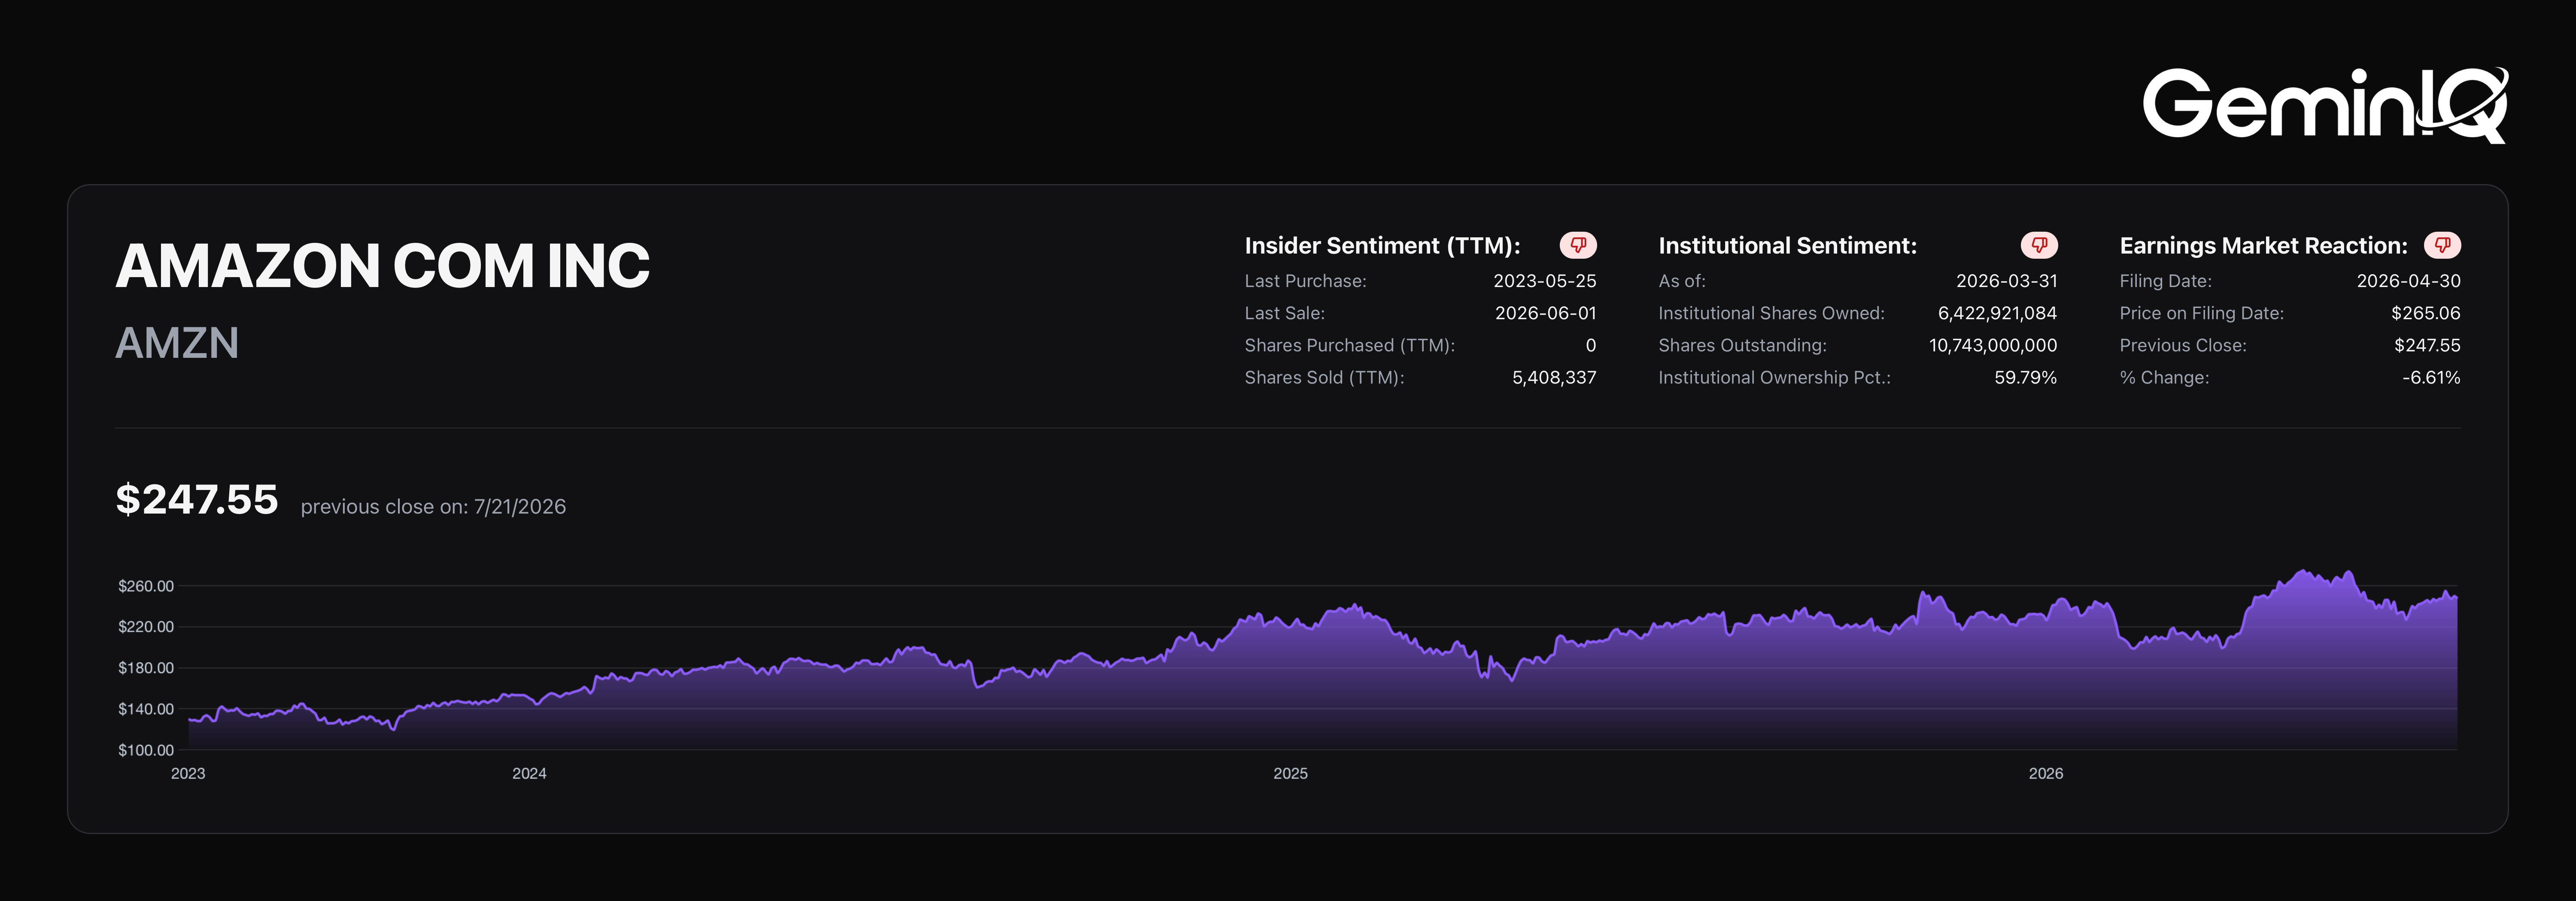Click the previous close on 7/21/2026 label
The width and height of the screenshot is (2576, 901).
pos(433,506)
